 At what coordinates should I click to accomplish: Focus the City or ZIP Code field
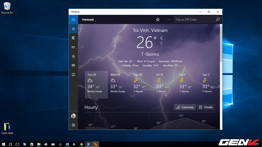point(194,20)
